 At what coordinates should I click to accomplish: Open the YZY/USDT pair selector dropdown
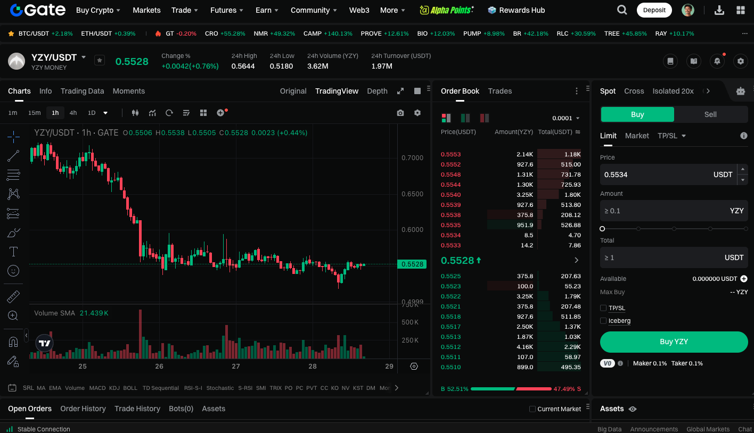coord(84,57)
